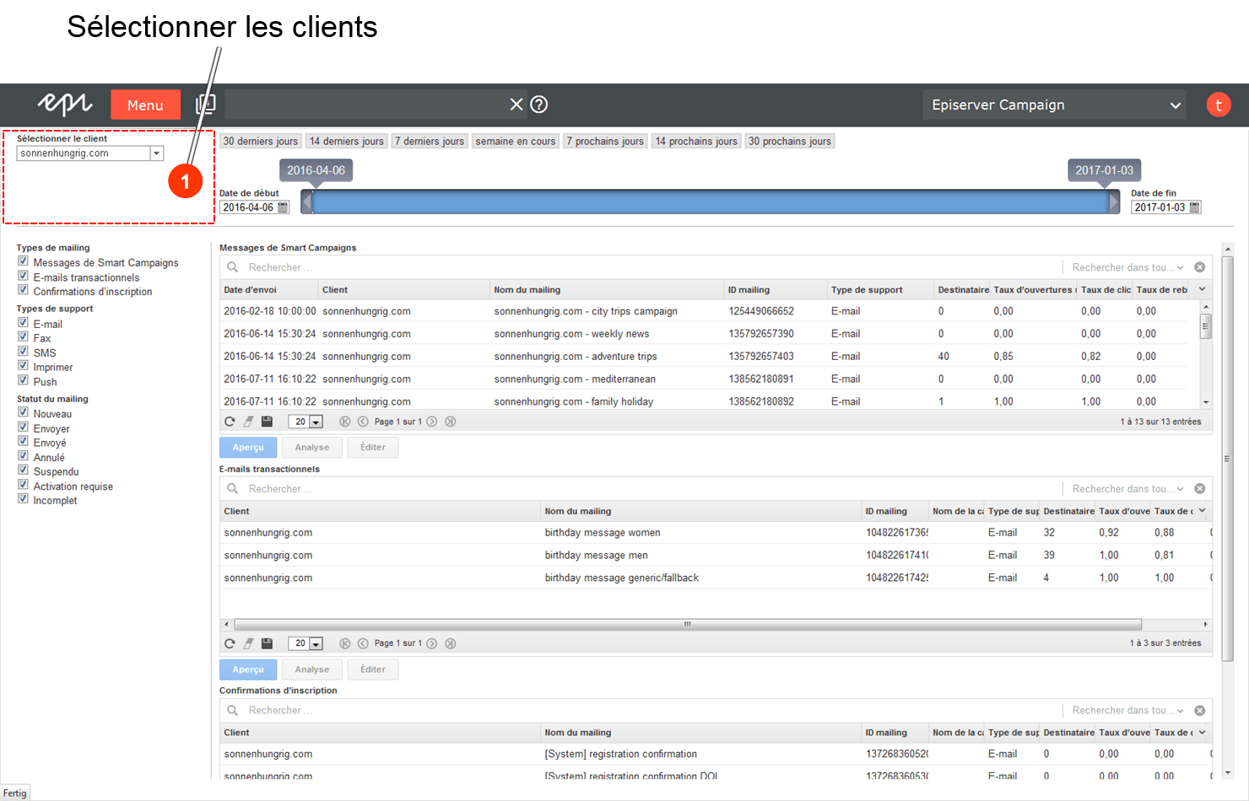Click the save icon under Smart Campaigns table
1249x801 pixels.
click(267, 422)
